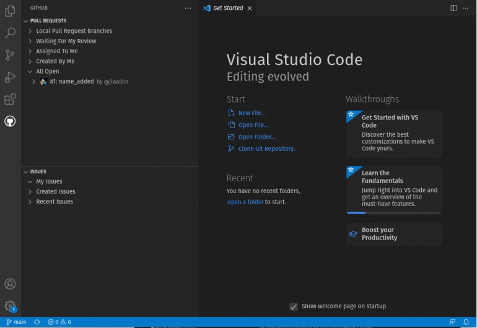Open Learn the Fundamentals walkthrough
Screen dimensions: 477x328
[394, 189]
